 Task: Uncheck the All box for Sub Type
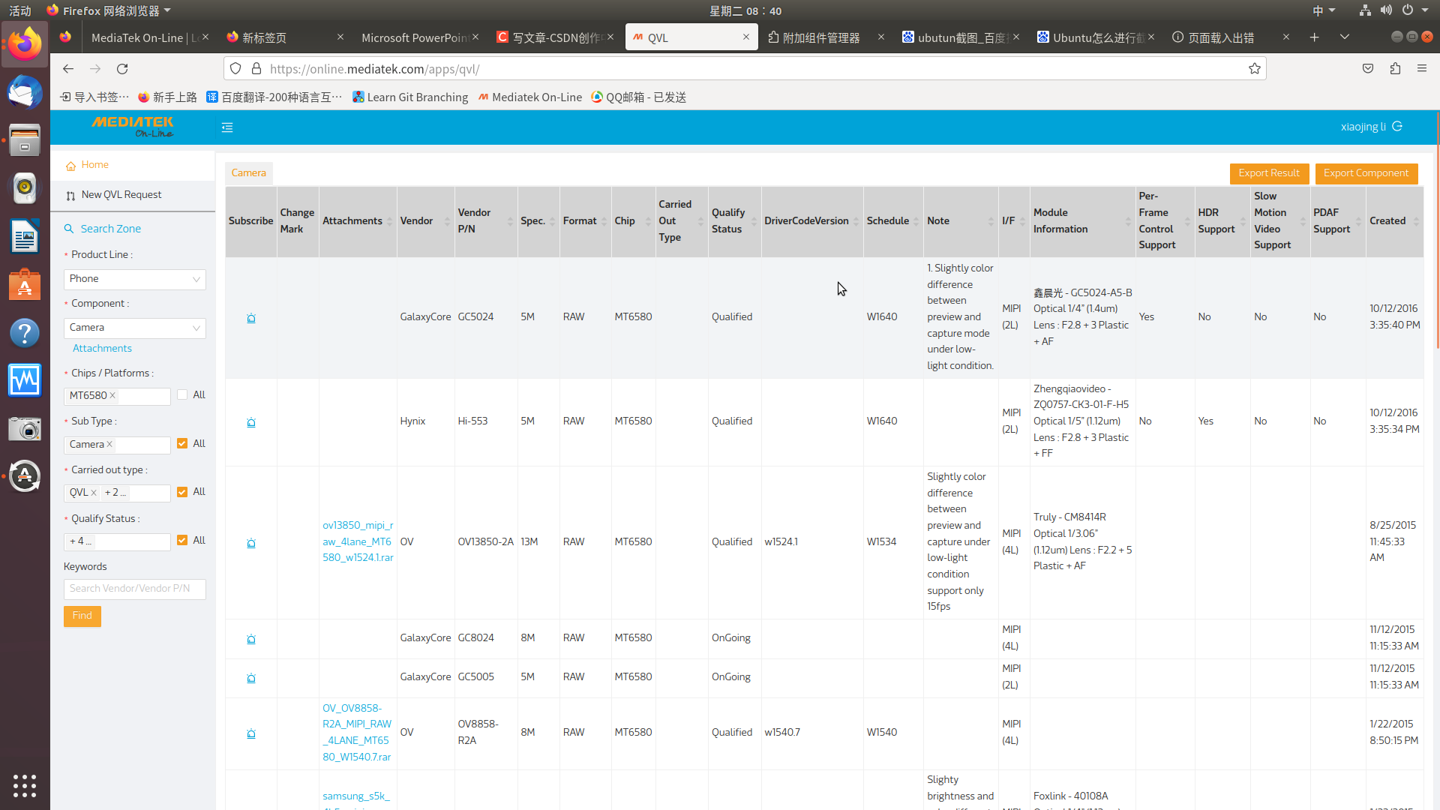(x=182, y=444)
